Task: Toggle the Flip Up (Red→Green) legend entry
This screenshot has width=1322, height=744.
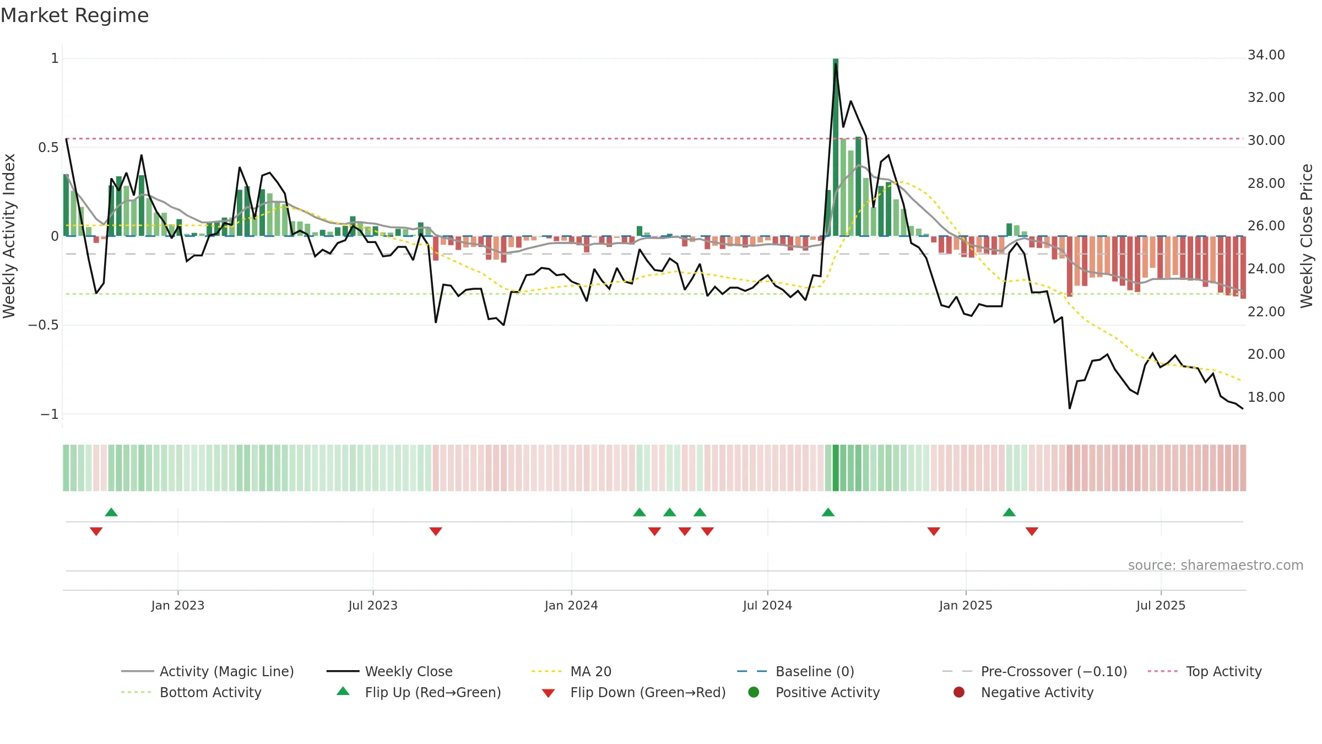Action: [x=419, y=692]
